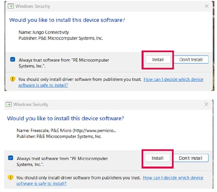The height and width of the screenshot is (192, 217).
Task: Click 'Always trust software' label in Jungo dialog
Action: click(64, 63)
